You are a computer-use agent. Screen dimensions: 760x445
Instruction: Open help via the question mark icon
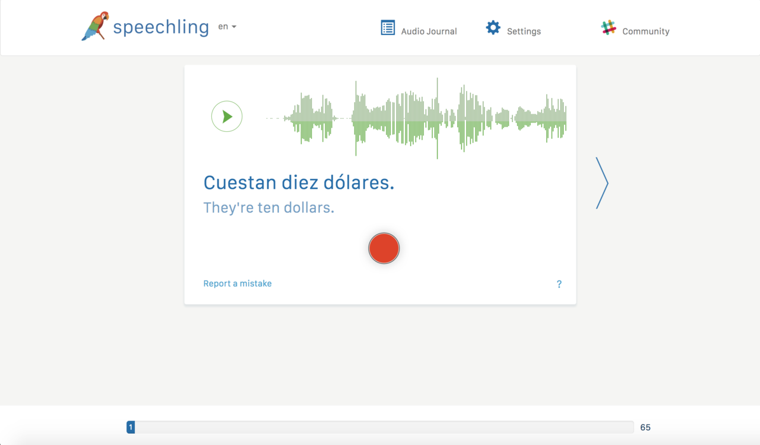click(x=559, y=284)
